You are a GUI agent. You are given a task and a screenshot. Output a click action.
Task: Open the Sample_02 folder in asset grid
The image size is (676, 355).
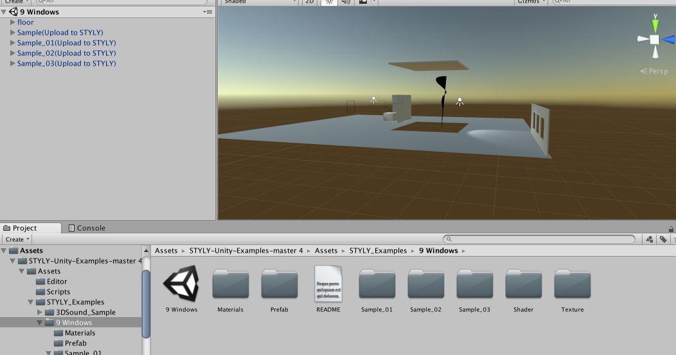tap(426, 284)
